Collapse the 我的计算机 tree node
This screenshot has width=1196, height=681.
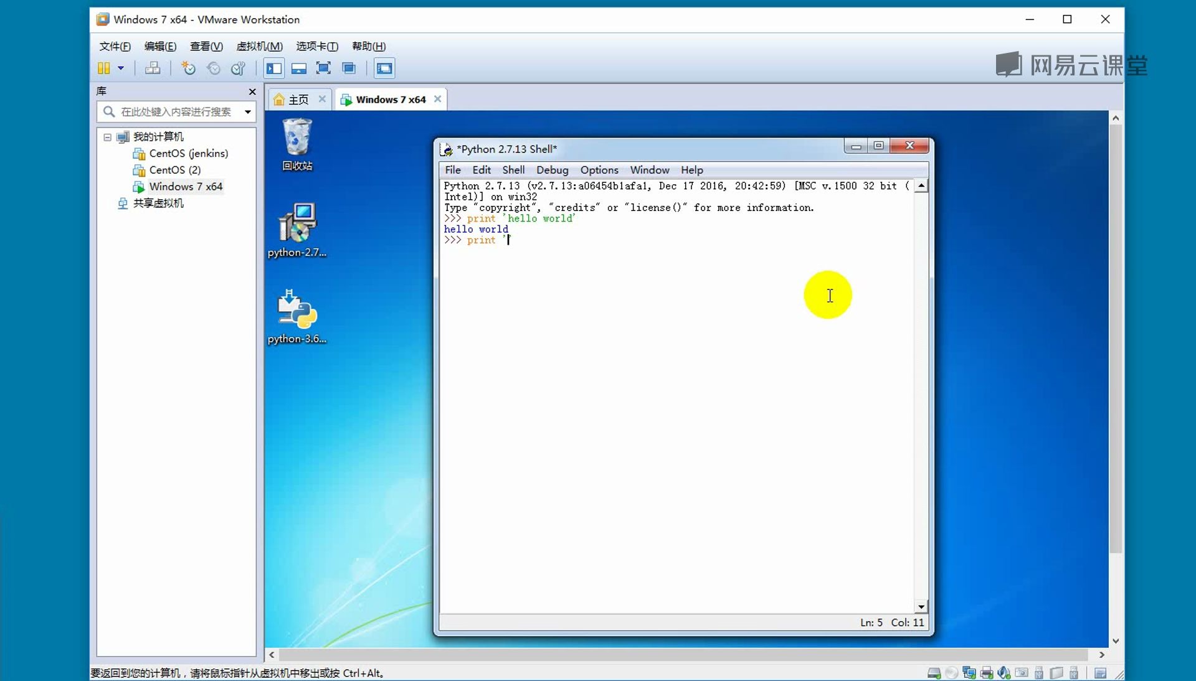[107, 137]
